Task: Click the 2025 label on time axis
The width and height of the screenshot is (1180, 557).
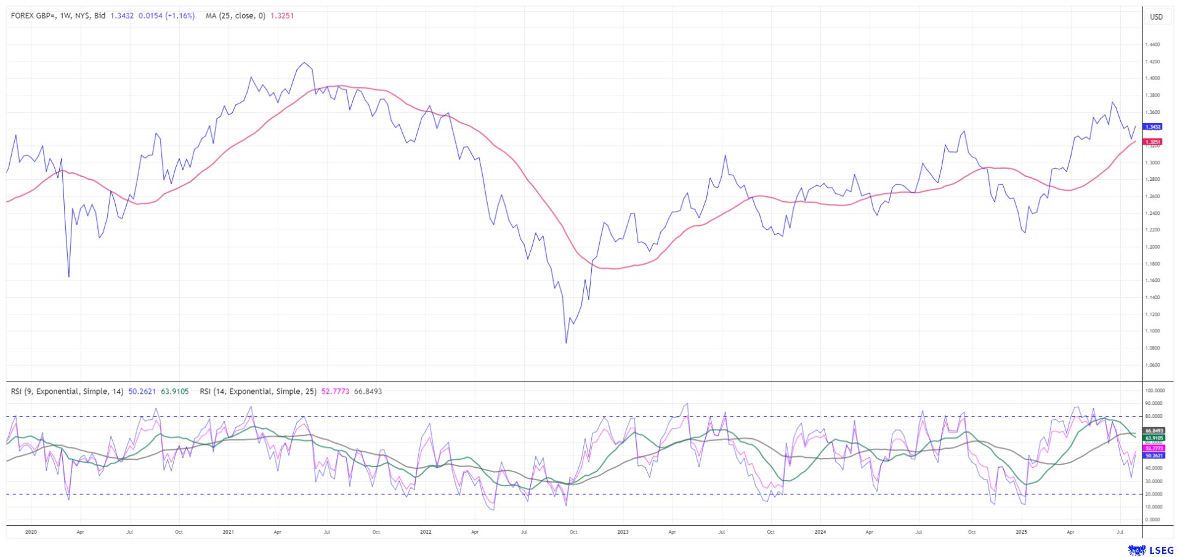Action: coord(1021,531)
